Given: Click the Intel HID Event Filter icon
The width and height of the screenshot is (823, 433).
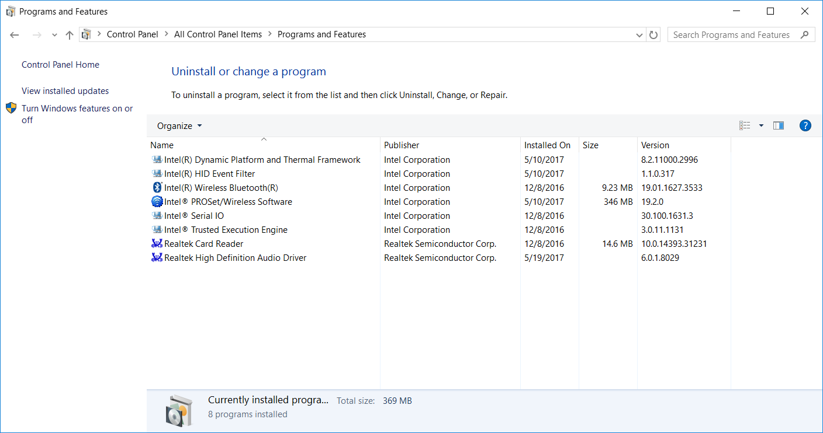Looking at the screenshot, I should click(157, 174).
